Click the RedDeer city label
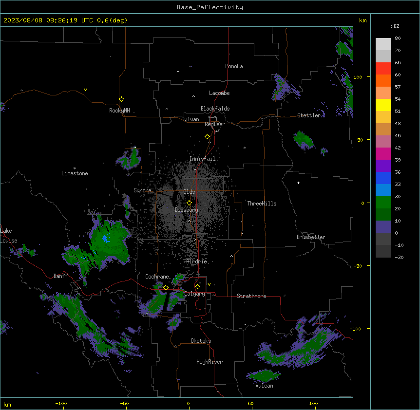Image resolution: width=420 pixels, height=410 pixels. [214, 124]
